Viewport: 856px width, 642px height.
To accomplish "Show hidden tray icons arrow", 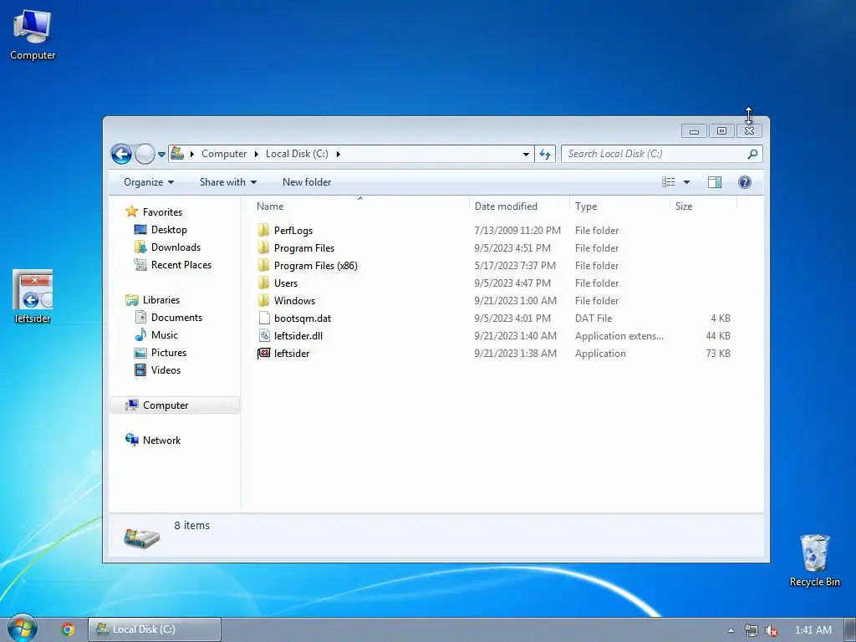I will 731,630.
